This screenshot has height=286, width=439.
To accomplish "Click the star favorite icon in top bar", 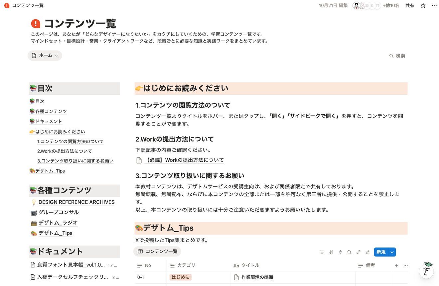I will [x=423, y=5].
